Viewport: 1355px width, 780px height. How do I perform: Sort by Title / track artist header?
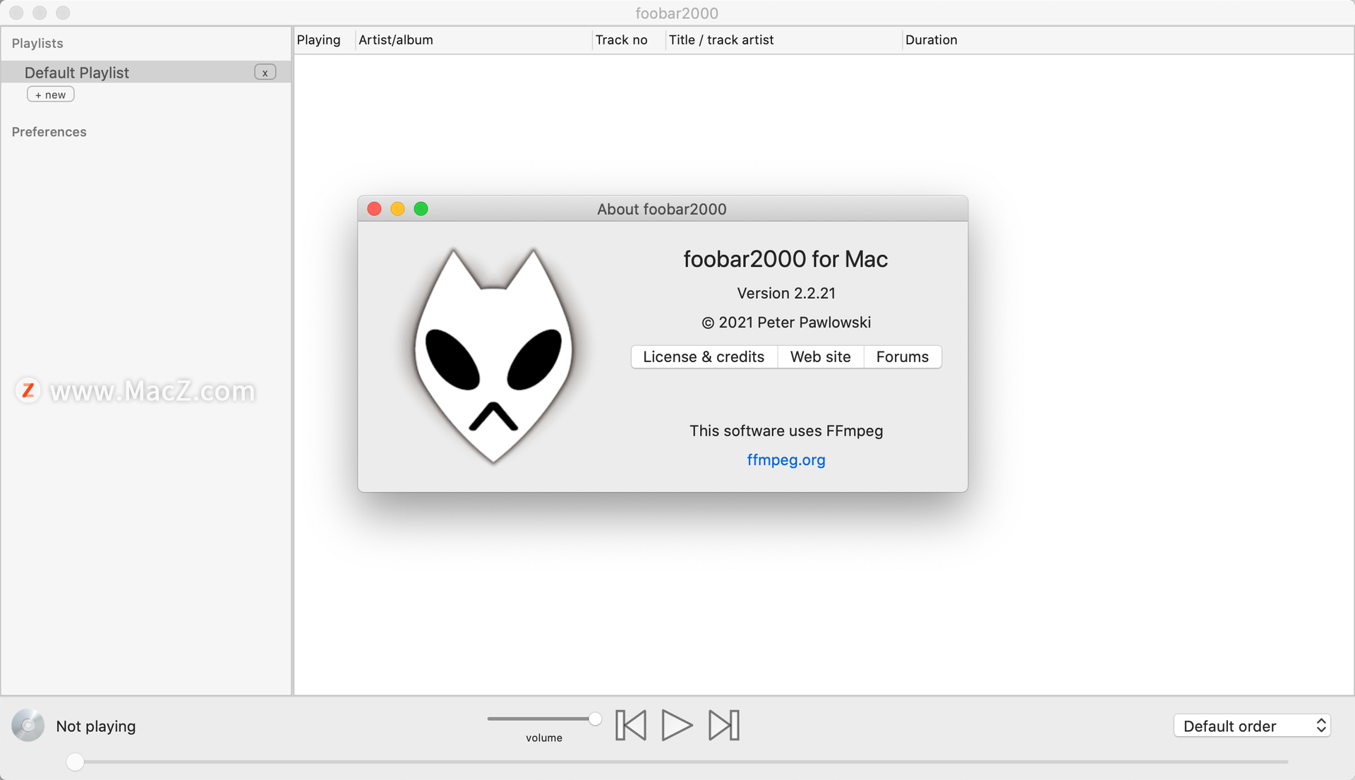click(x=783, y=40)
